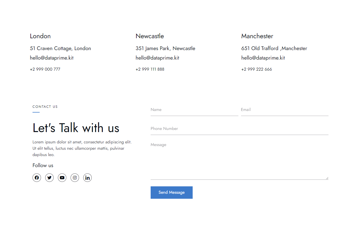Focus the Name input field
The height and width of the screenshot is (233, 361).
194,110
